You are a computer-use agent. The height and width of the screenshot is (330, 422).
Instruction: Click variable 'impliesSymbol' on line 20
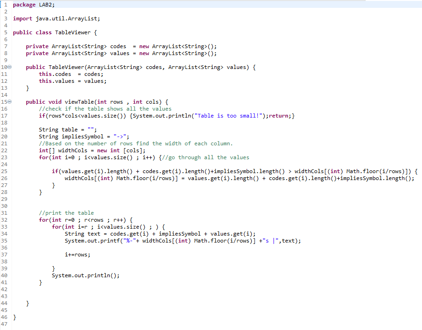tap(83, 137)
